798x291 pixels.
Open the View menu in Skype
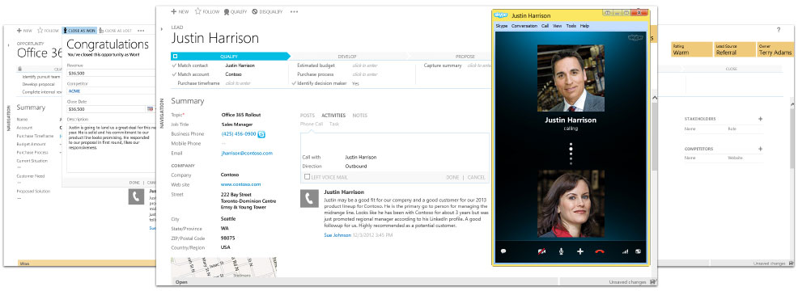(558, 26)
